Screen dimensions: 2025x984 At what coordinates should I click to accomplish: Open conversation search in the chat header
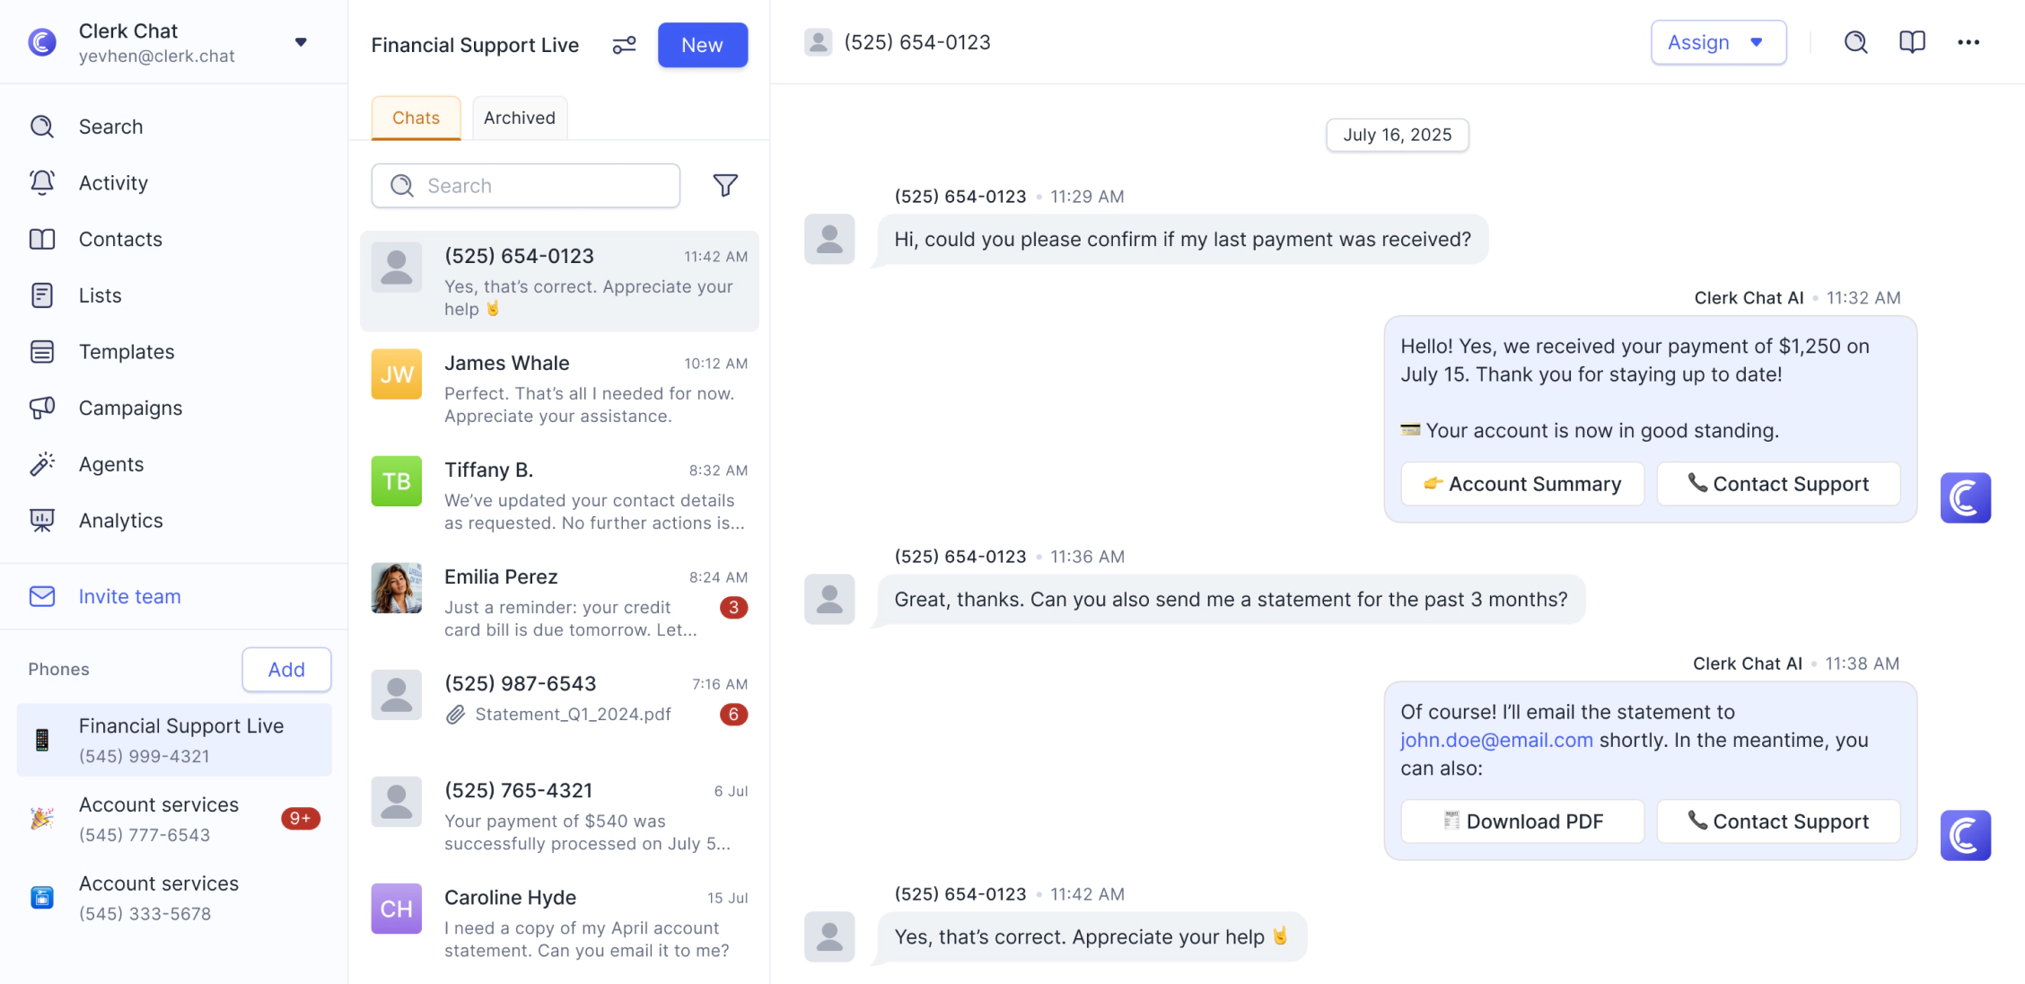[1855, 41]
